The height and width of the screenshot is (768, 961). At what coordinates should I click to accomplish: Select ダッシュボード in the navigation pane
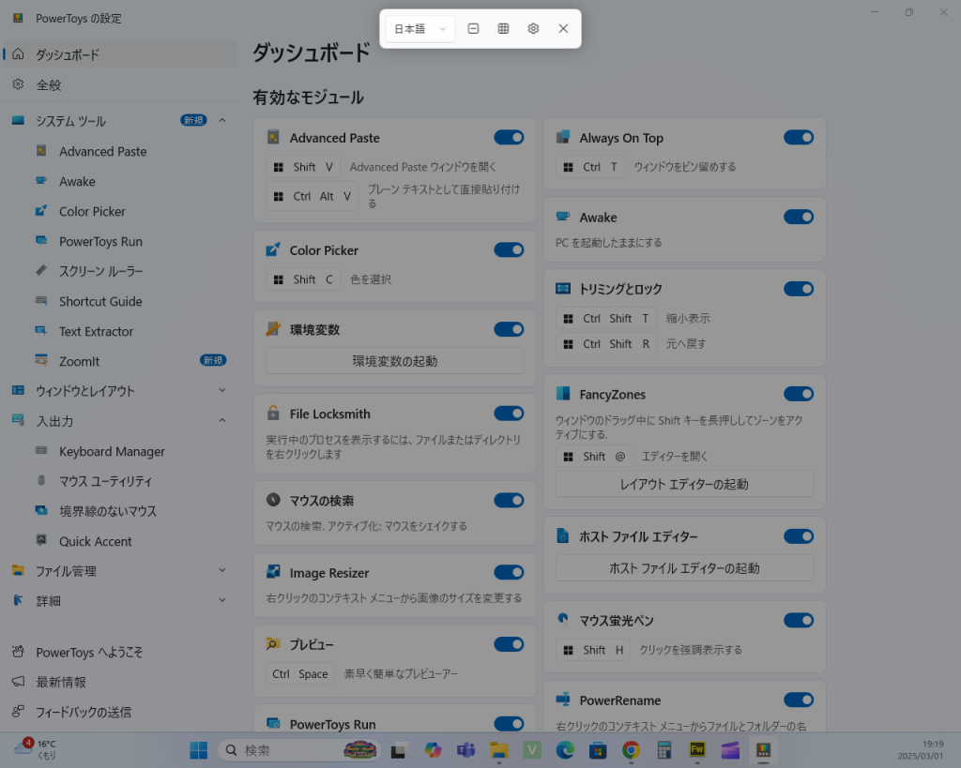[68, 54]
